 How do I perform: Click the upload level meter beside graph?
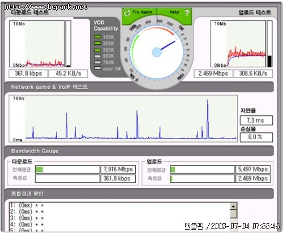point(269,44)
